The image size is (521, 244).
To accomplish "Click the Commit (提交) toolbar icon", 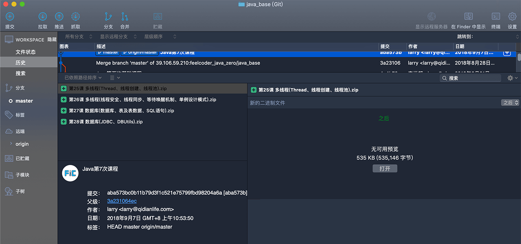I will click(x=10, y=17).
